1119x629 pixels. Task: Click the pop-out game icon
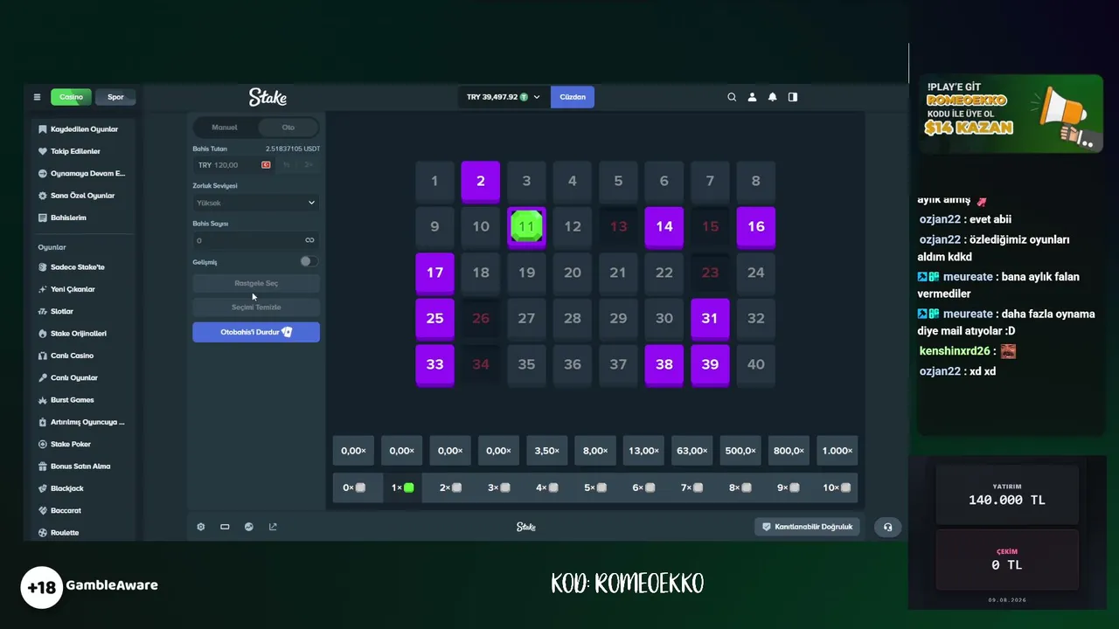pyautogui.click(x=273, y=527)
